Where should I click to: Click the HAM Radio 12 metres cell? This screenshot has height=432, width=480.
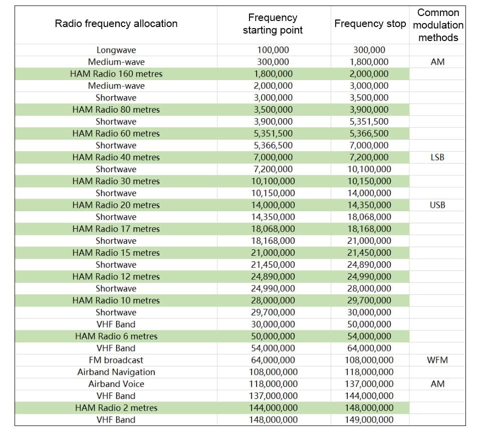tap(116, 276)
